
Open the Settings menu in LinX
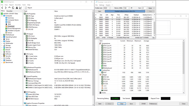click(102, 5)
